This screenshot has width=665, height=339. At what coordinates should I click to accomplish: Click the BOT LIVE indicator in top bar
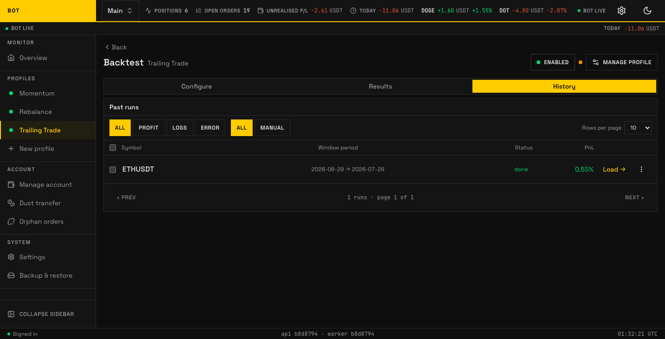tap(592, 11)
